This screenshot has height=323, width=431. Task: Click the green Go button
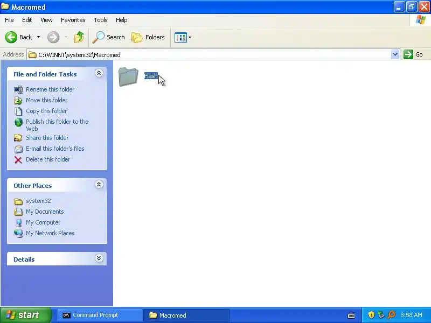tap(413, 54)
